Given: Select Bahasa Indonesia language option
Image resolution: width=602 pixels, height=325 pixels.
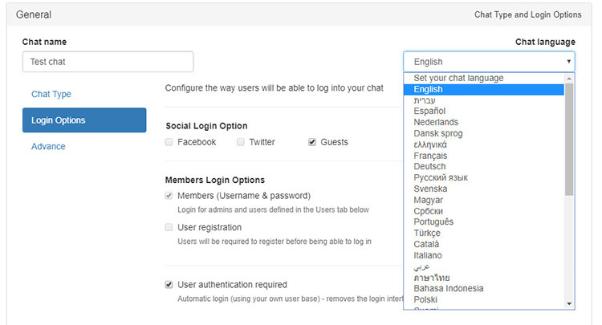Looking at the screenshot, I should coord(448,288).
